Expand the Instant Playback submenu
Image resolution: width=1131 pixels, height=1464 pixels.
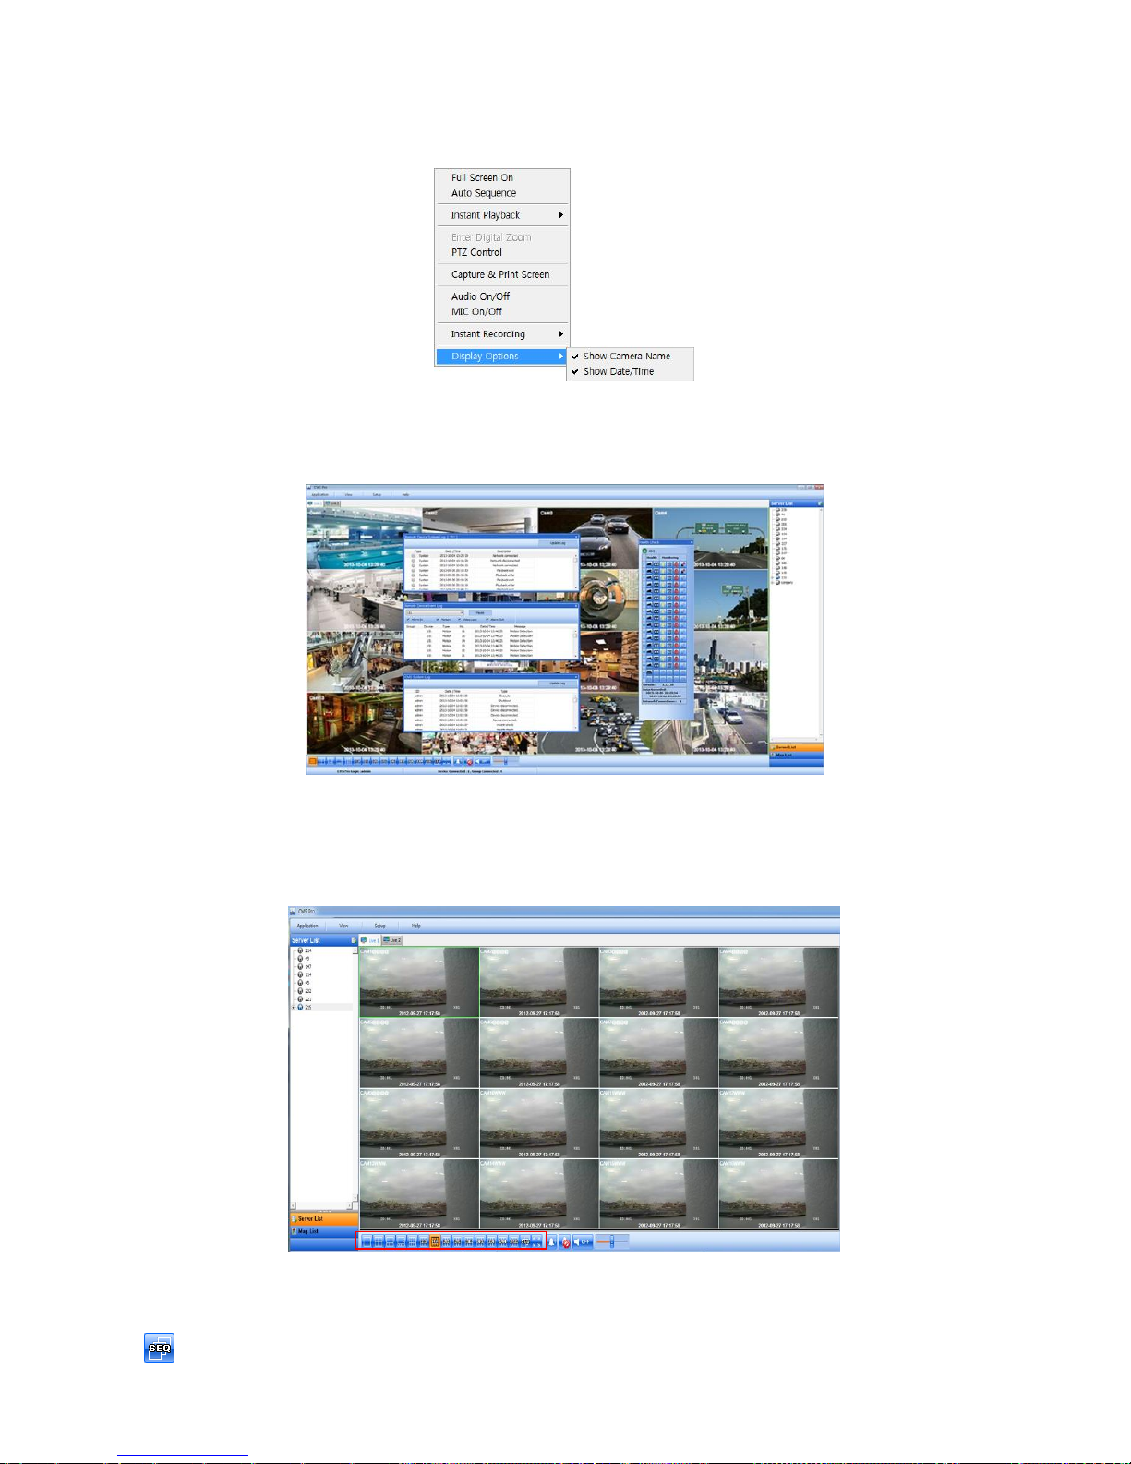(502, 215)
